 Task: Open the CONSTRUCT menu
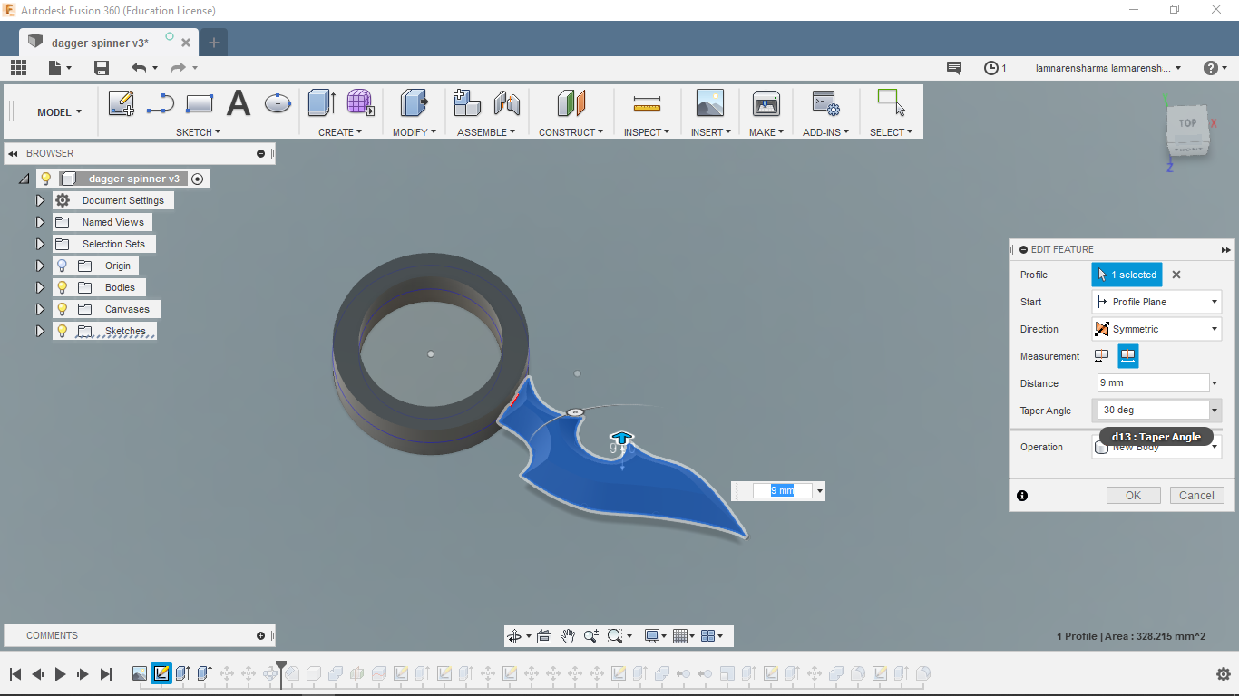571,132
